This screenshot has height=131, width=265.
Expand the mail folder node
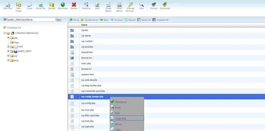8,47
